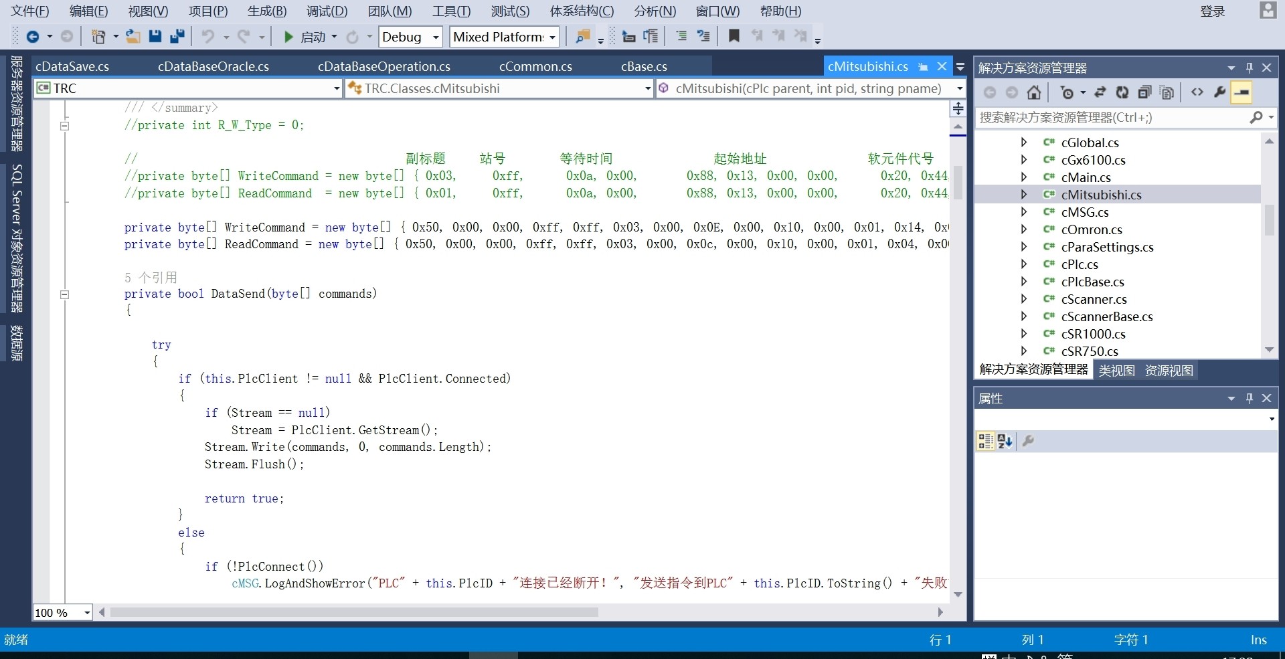The height and width of the screenshot is (659, 1285).
Task: Click the 启动 start button label
Action: coord(313,37)
